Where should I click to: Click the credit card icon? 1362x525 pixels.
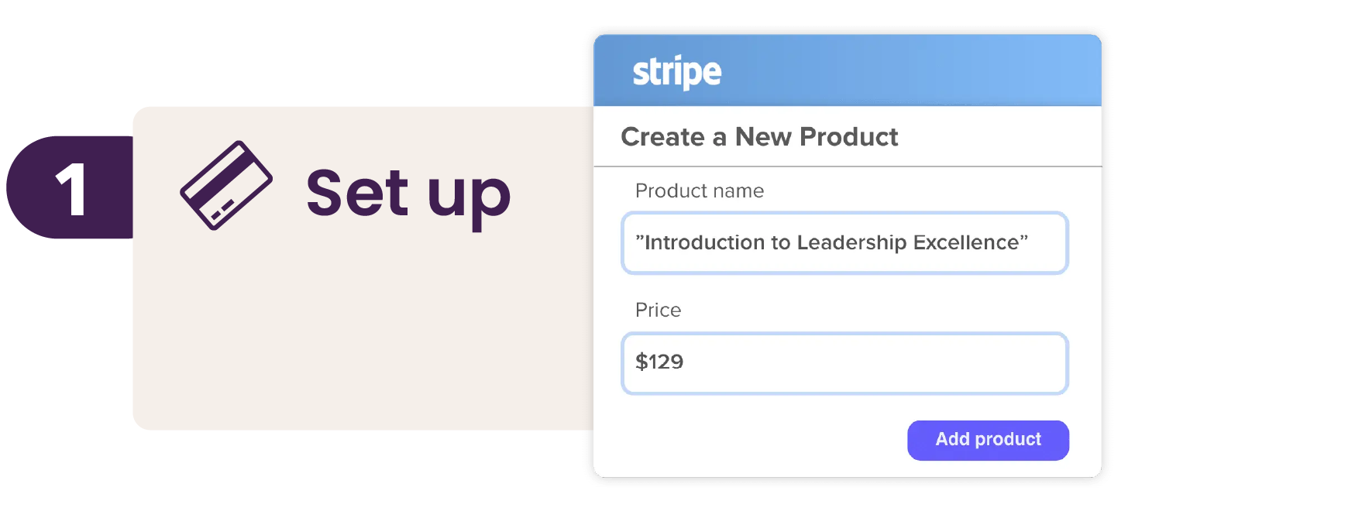pyautogui.click(x=225, y=185)
